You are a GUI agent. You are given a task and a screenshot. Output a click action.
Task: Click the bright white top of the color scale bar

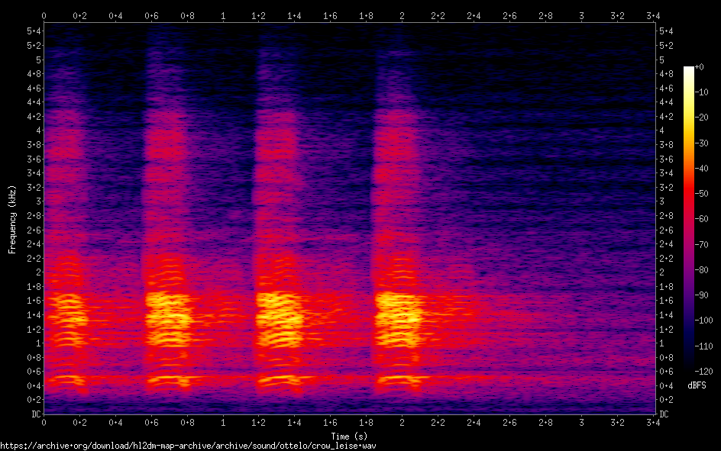(x=689, y=69)
